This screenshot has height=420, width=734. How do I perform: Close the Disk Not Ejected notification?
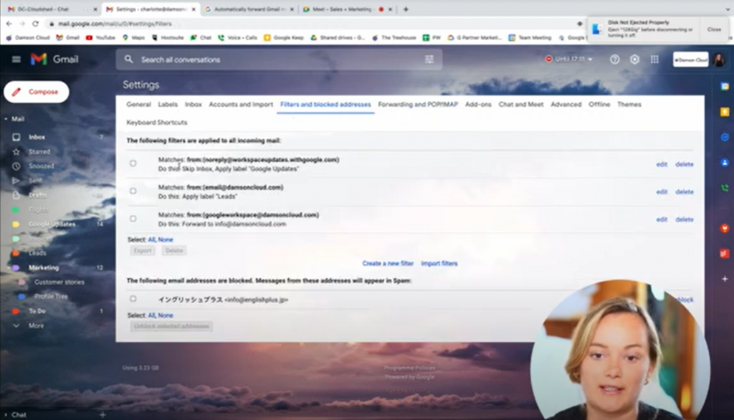(714, 29)
